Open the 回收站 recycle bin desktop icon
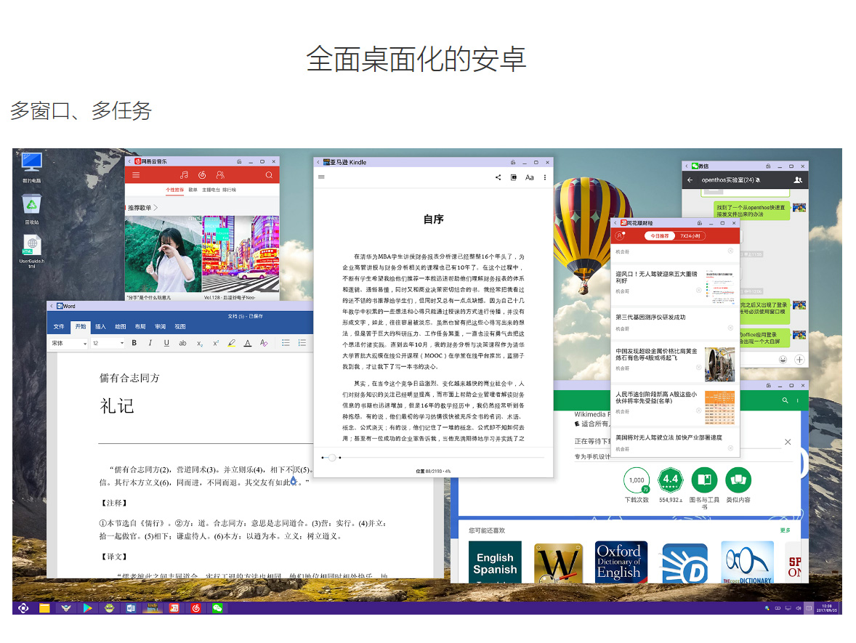856x643 pixels. 32,209
